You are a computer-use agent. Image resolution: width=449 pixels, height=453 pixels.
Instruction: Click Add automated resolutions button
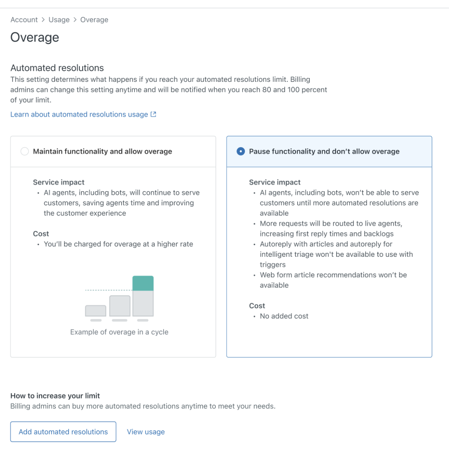click(63, 432)
